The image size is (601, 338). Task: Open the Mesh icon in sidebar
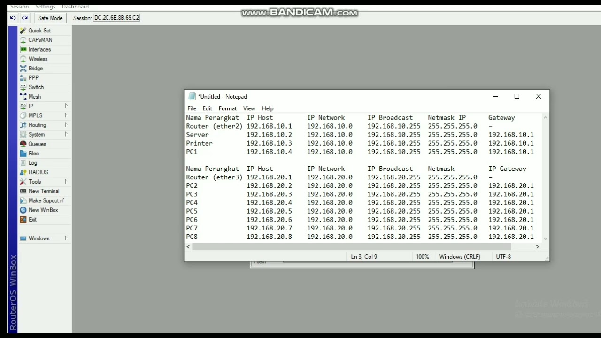[x=23, y=96]
